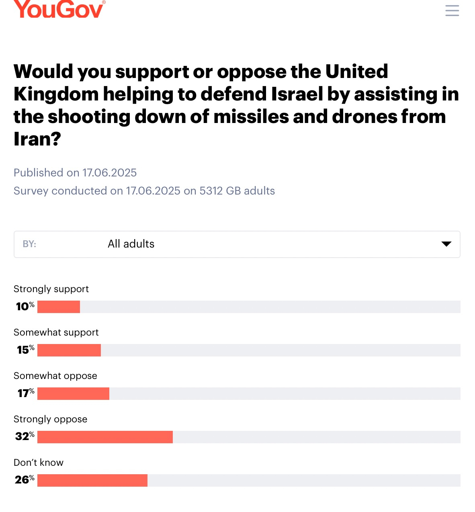475x512 pixels.
Task: Click the survey question headline
Action: pos(236,105)
